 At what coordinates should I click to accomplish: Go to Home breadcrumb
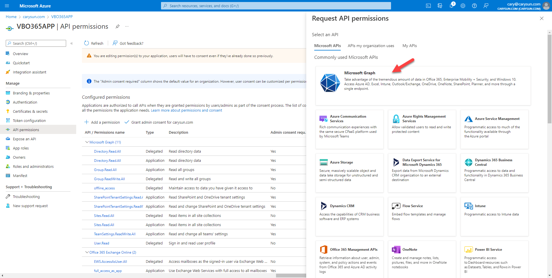point(11,17)
